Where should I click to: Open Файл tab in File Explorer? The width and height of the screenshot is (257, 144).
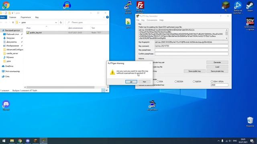point(3,17)
